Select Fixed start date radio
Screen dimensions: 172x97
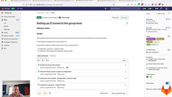click(147, 21)
